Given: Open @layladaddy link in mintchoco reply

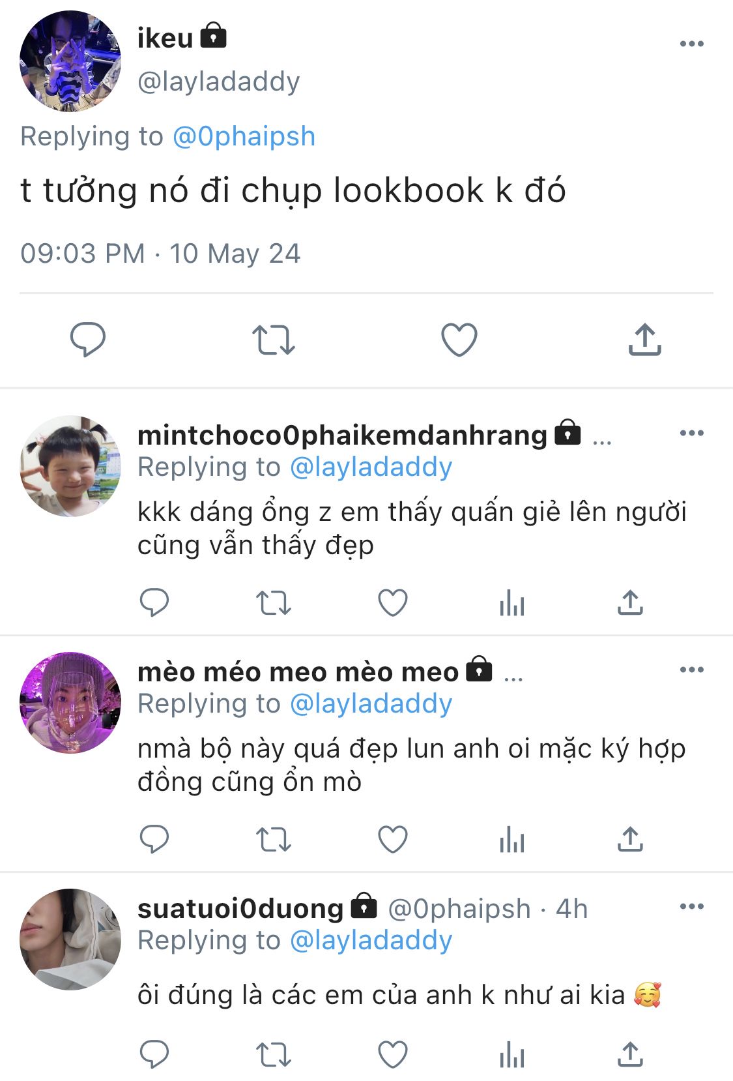Looking at the screenshot, I should pyautogui.click(x=371, y=467).
